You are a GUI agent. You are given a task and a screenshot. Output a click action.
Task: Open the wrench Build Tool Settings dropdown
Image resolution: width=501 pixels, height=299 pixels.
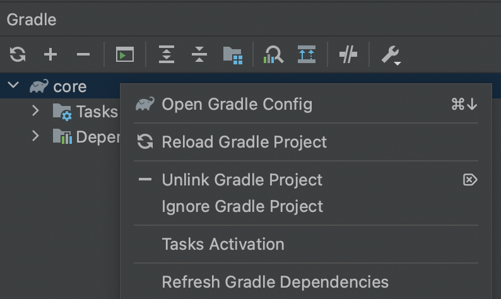click(391, 56)
